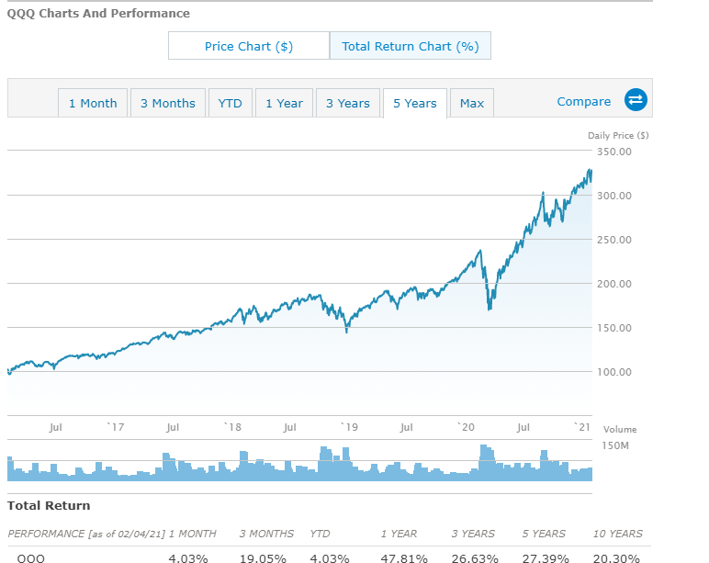Click the `17 year axis label
709x563 pixels.
coord(116,427)
